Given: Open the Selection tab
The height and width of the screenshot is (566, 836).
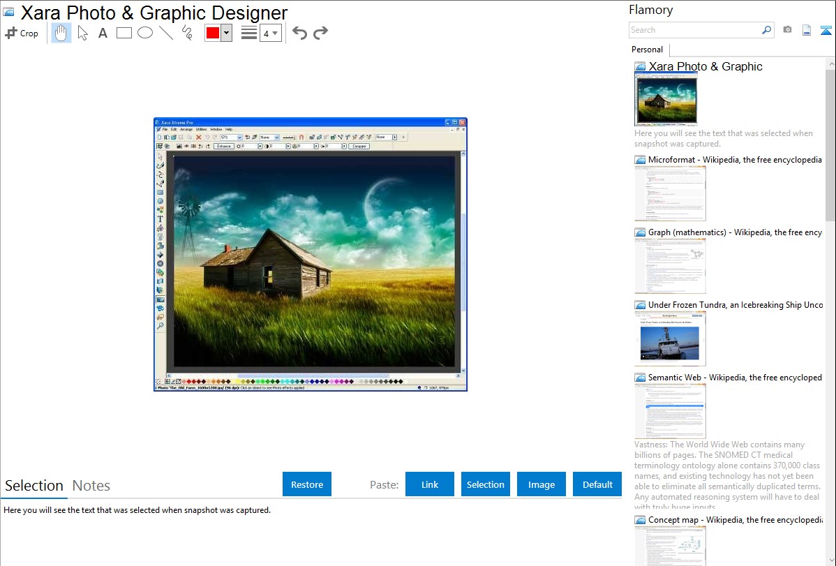Looking at the screenshot, I should 34,486.
